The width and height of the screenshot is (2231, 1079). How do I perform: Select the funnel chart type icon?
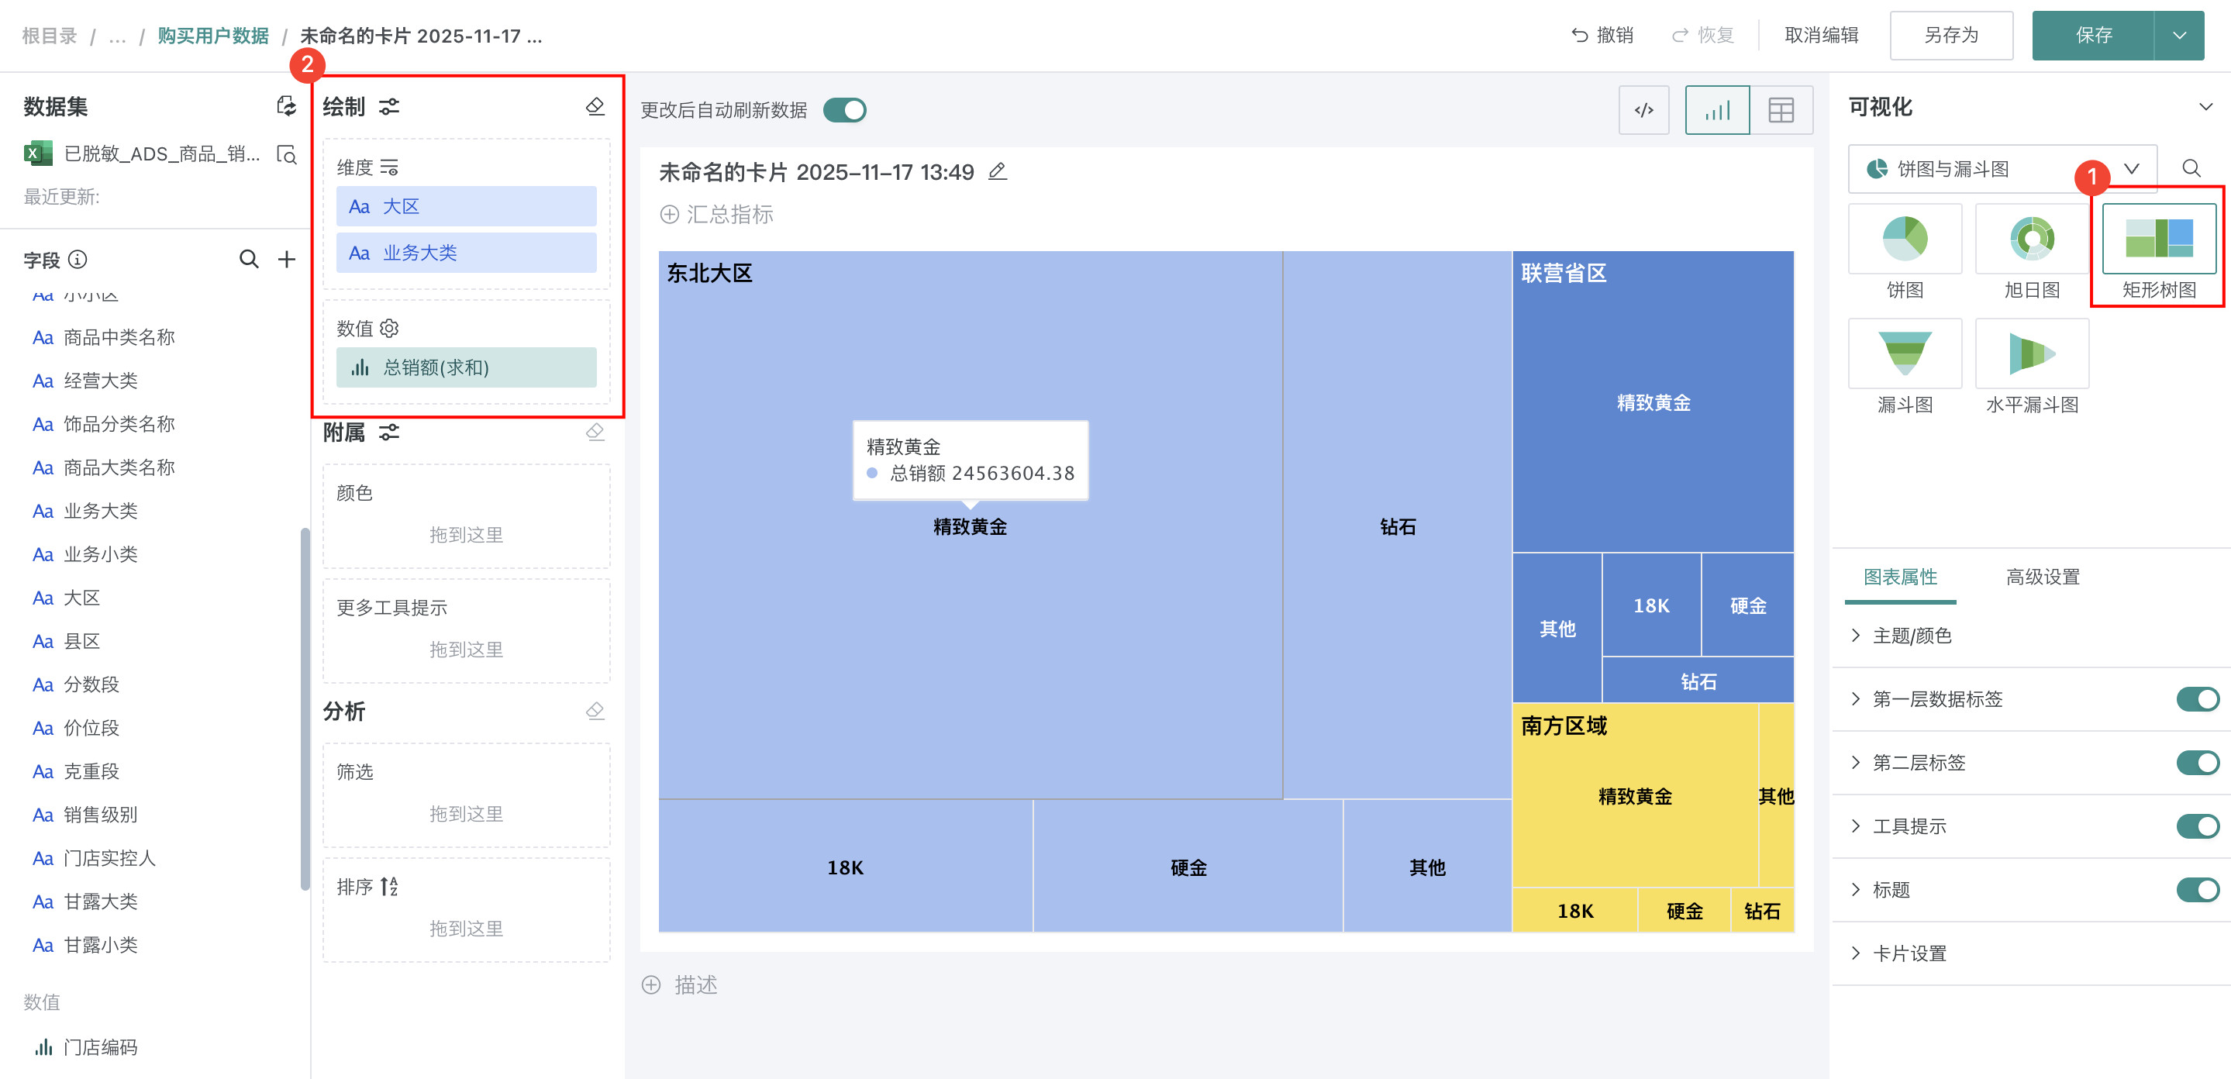click(1904, 353)
